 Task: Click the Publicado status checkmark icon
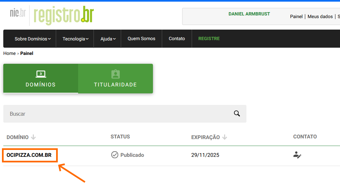(x=115, y=155)
